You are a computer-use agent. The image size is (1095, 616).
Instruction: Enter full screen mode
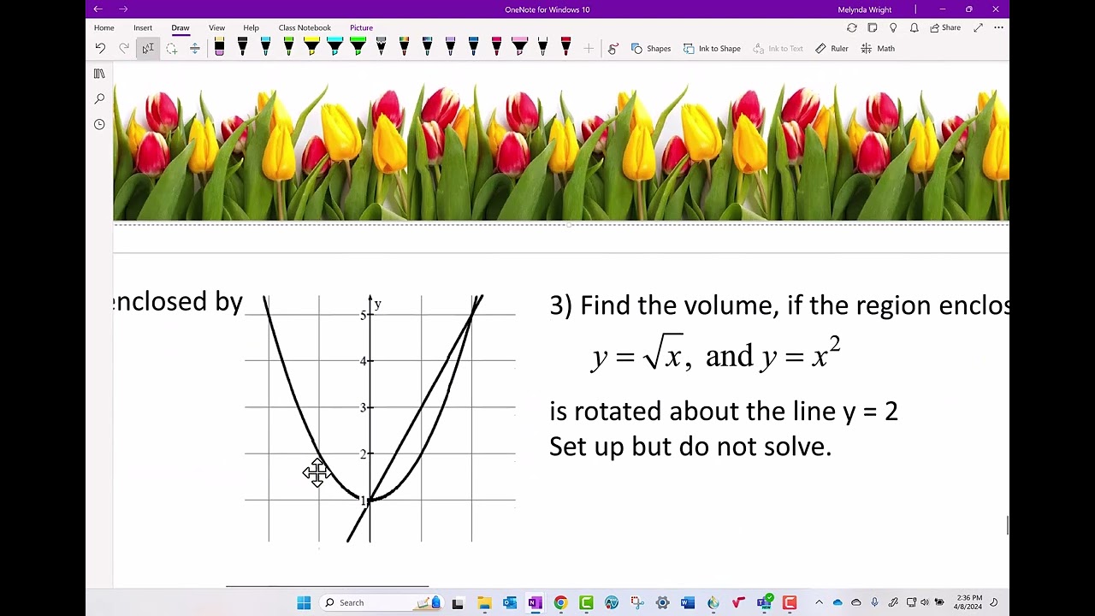coord(978,27)
